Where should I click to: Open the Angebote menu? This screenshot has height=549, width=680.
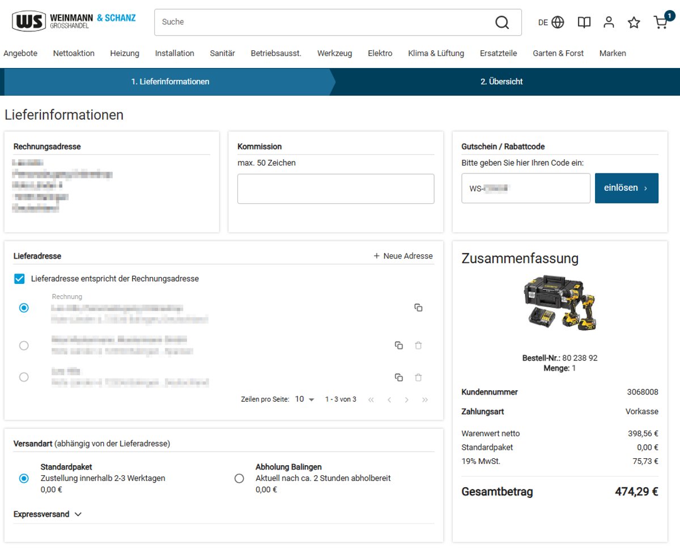tap(20, 53)
